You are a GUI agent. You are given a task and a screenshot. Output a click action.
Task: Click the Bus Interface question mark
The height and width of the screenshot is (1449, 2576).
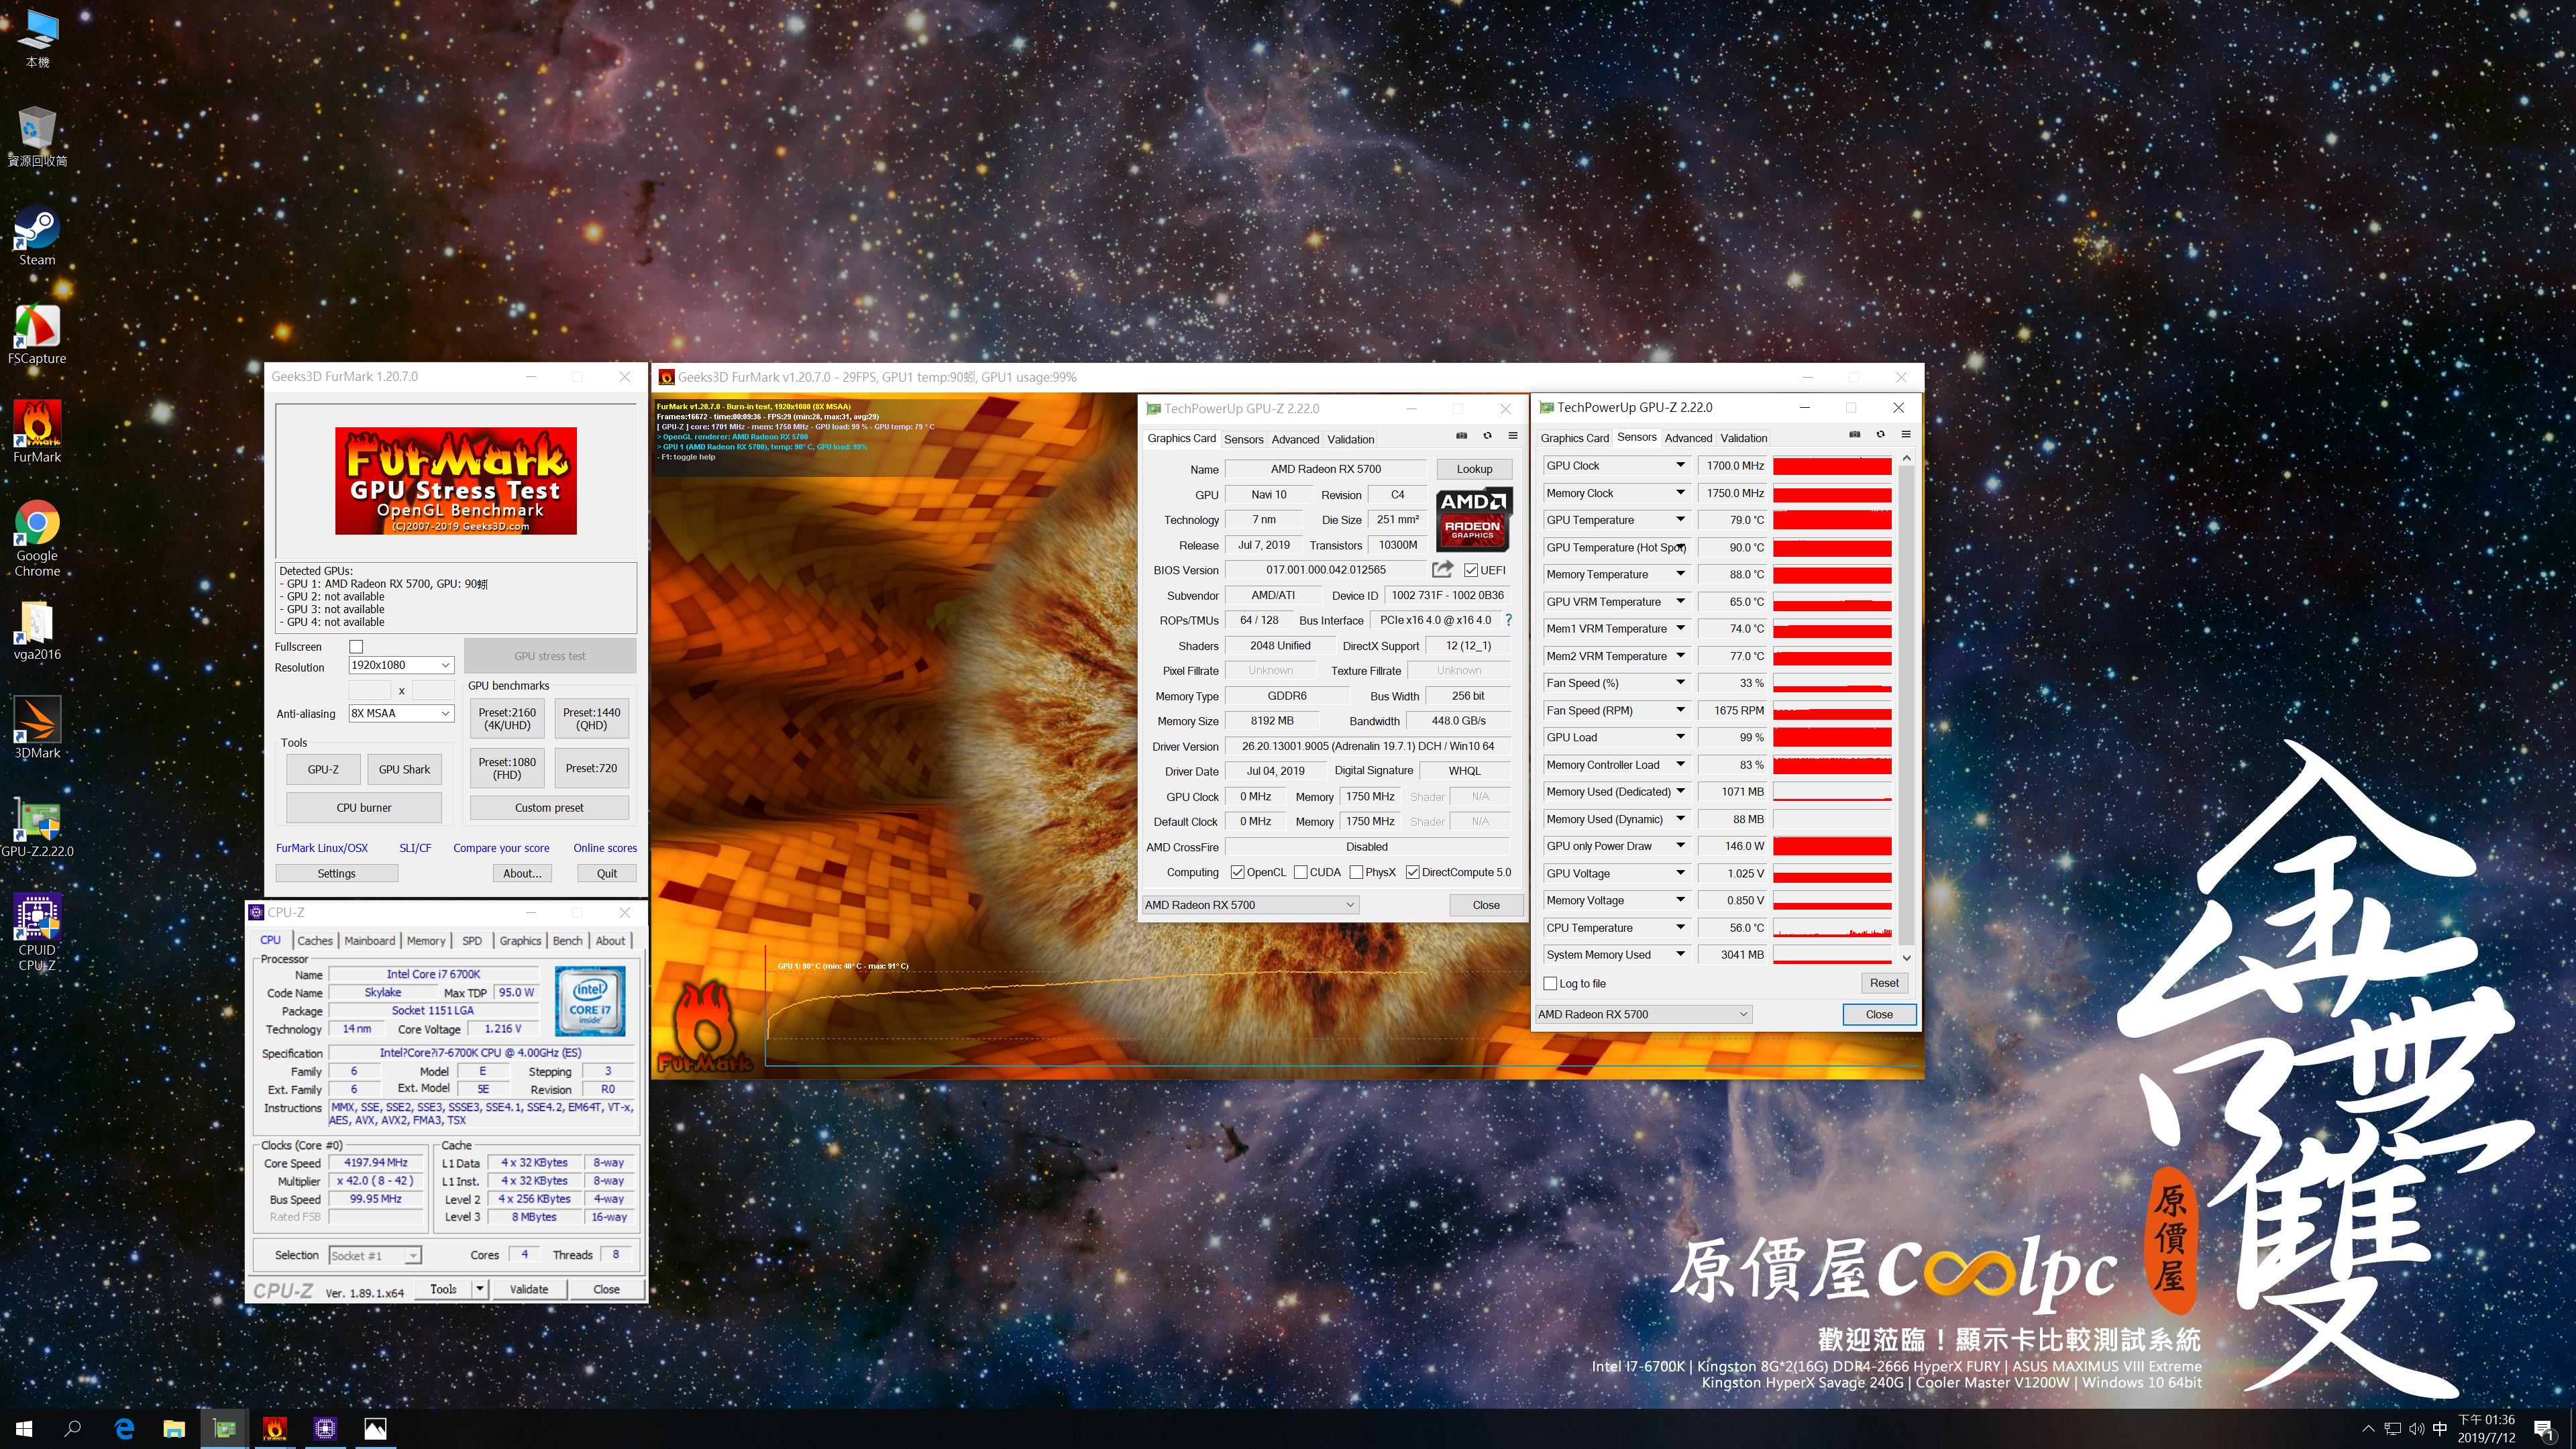point(1509,620)
